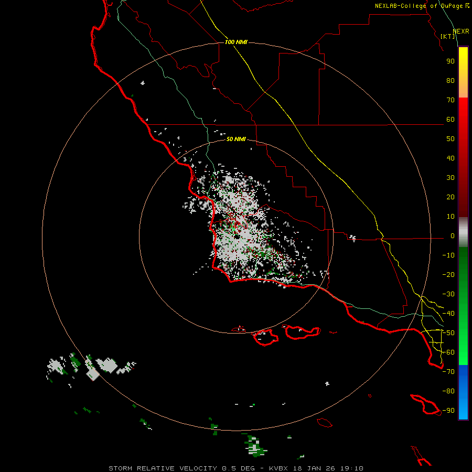
Task: Select the -90 knot scale value
Action: (x=448, y=411)
